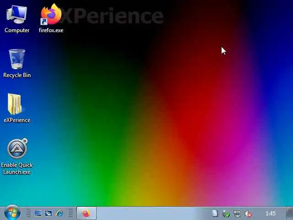Click the taskbar grip before Firefox button
This screenshot has height=220, width=293.
(71, 213)
